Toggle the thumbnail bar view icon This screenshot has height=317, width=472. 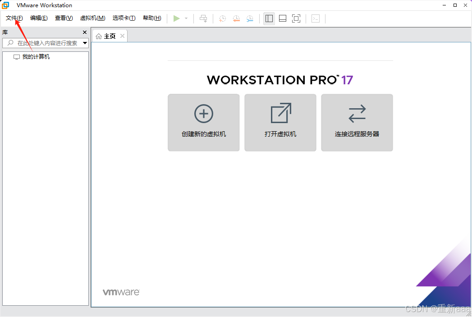[283, 18]
